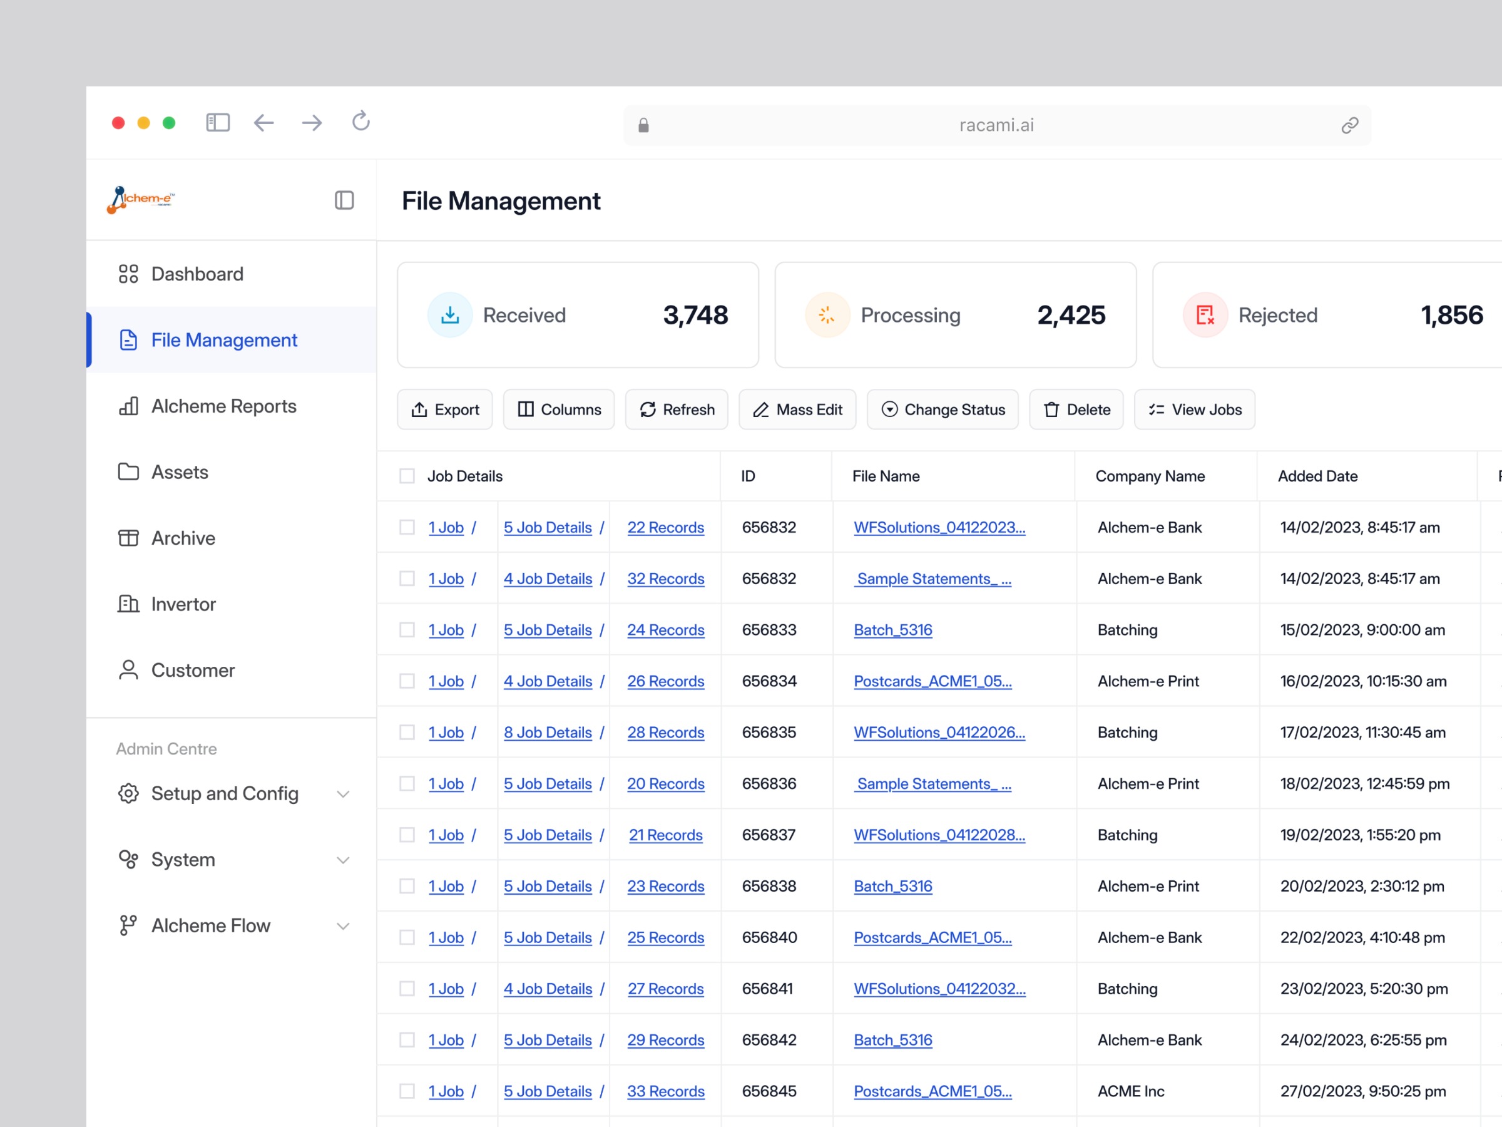Open the Batch_5316 file link
Viewport: 1502px width, 1127px height.
[892, 630]
